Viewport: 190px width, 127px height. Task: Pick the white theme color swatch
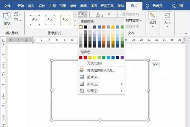[81, 27]
